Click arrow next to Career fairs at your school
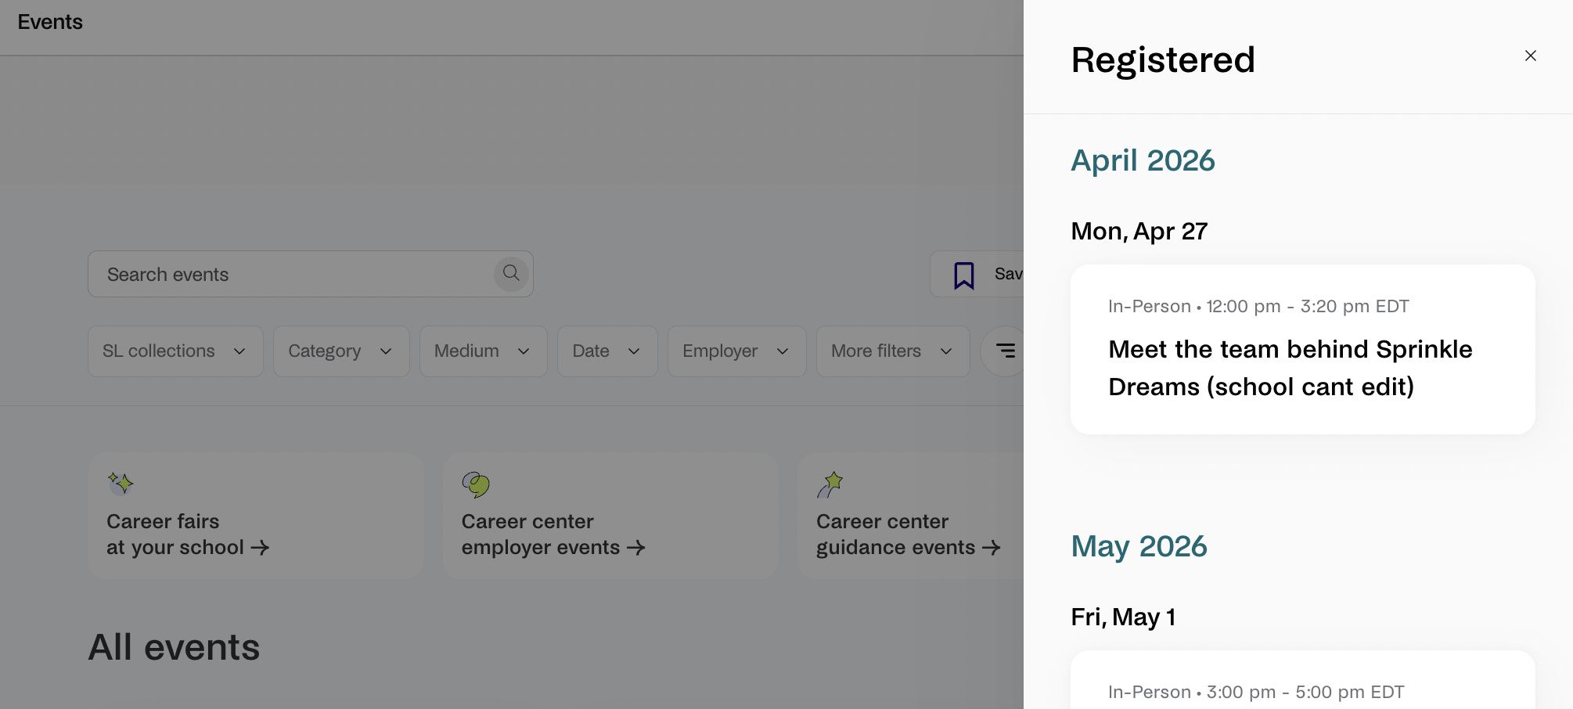 tap(260, 548)
